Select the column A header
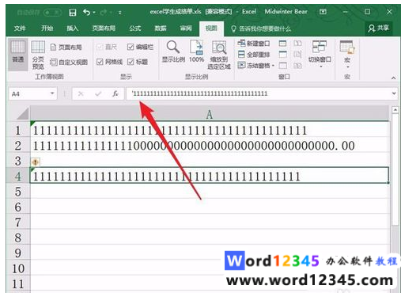 [209, 114]
